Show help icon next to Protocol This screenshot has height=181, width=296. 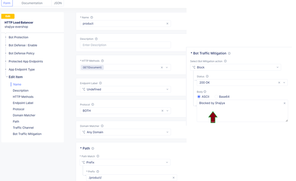click(93, 104)
